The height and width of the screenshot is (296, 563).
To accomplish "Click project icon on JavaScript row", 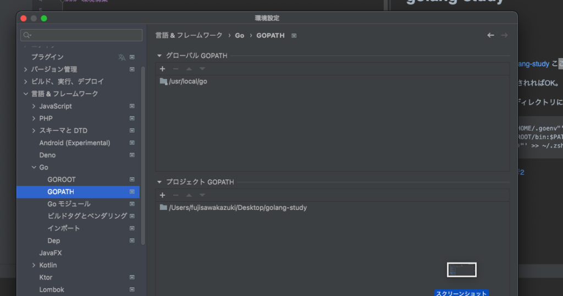I will pos(132,106).
